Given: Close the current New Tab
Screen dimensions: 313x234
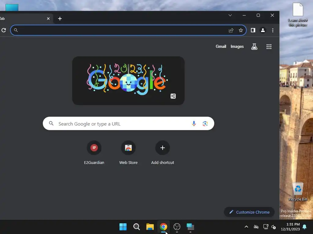Looking at the screenshot, I should tap(48, 19).
